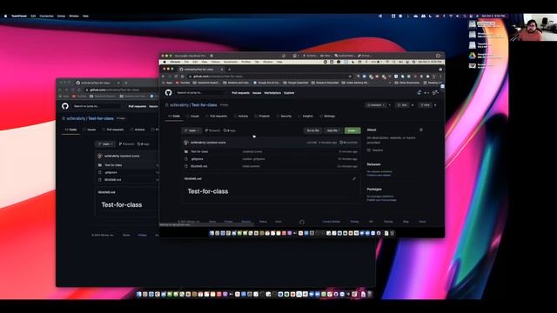Switch to the Issues tab in front window
Image resolution: width=557 pixels, height=313 pixels.
click(193, 116)
